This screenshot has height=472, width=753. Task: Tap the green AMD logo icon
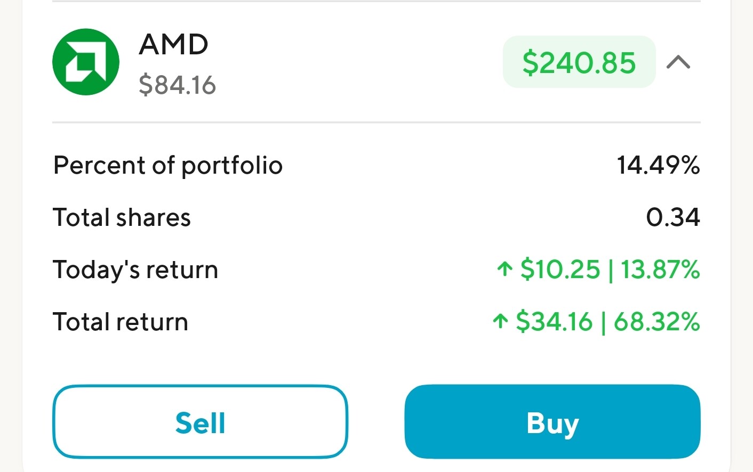click(x=85, y=62)
